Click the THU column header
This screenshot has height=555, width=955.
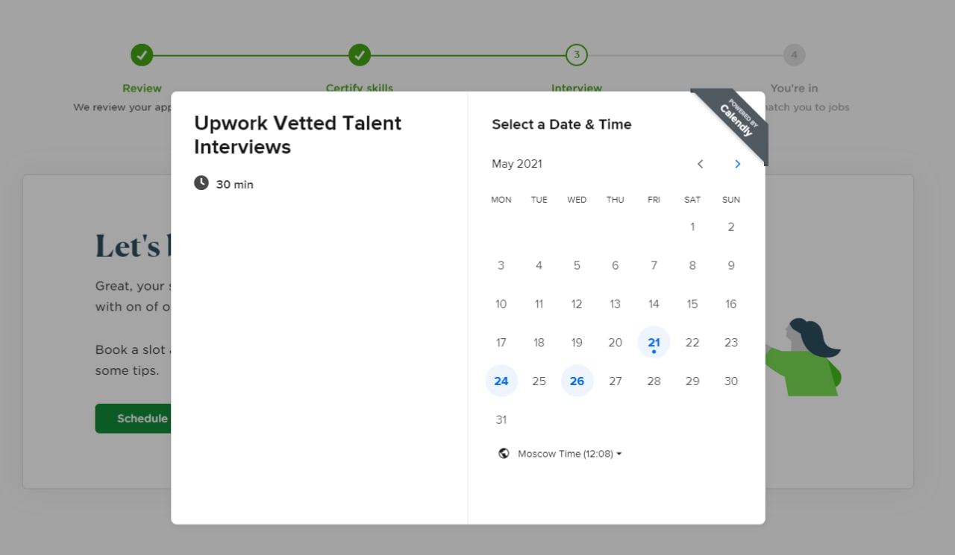click(x=615, y=200)
